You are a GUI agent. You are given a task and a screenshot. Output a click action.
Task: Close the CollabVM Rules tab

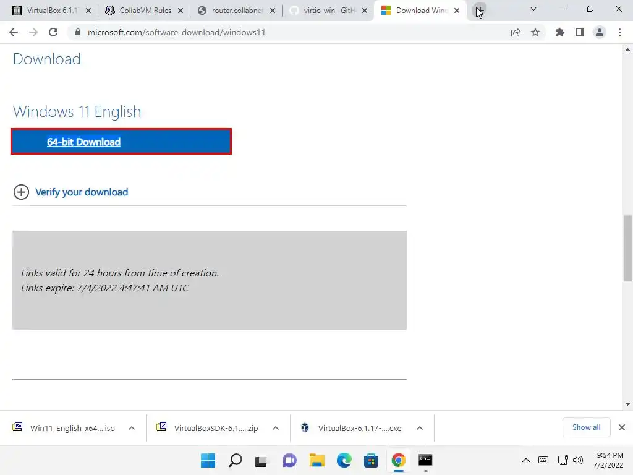click(181, 11)
